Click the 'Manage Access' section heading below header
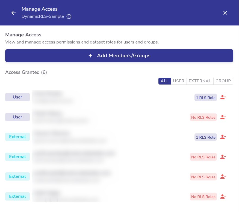Image resolution: width=239 pixels, height=212 pixels. point(23,35)
